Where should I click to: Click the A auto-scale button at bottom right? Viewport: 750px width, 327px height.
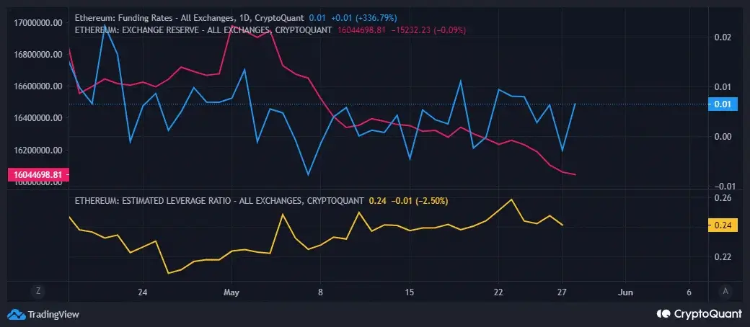(x=725, y=291)
